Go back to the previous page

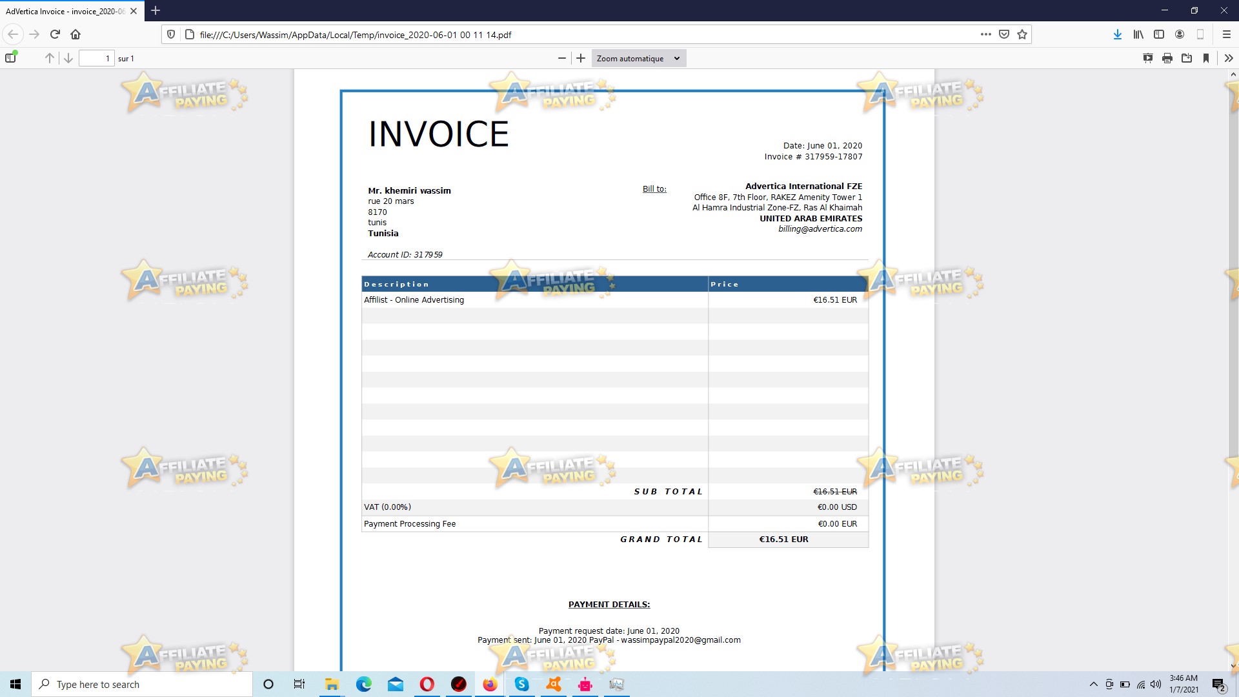click(x=13, y=34)
